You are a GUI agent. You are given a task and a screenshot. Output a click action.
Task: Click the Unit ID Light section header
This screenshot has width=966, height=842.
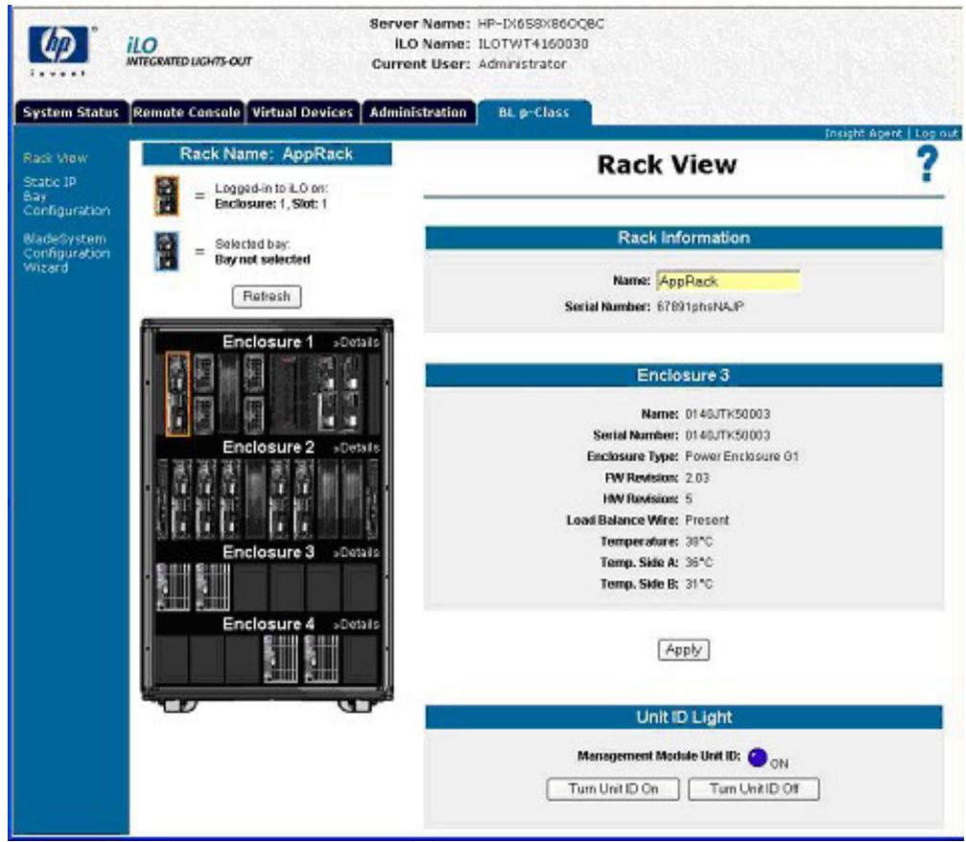(684, 717)
